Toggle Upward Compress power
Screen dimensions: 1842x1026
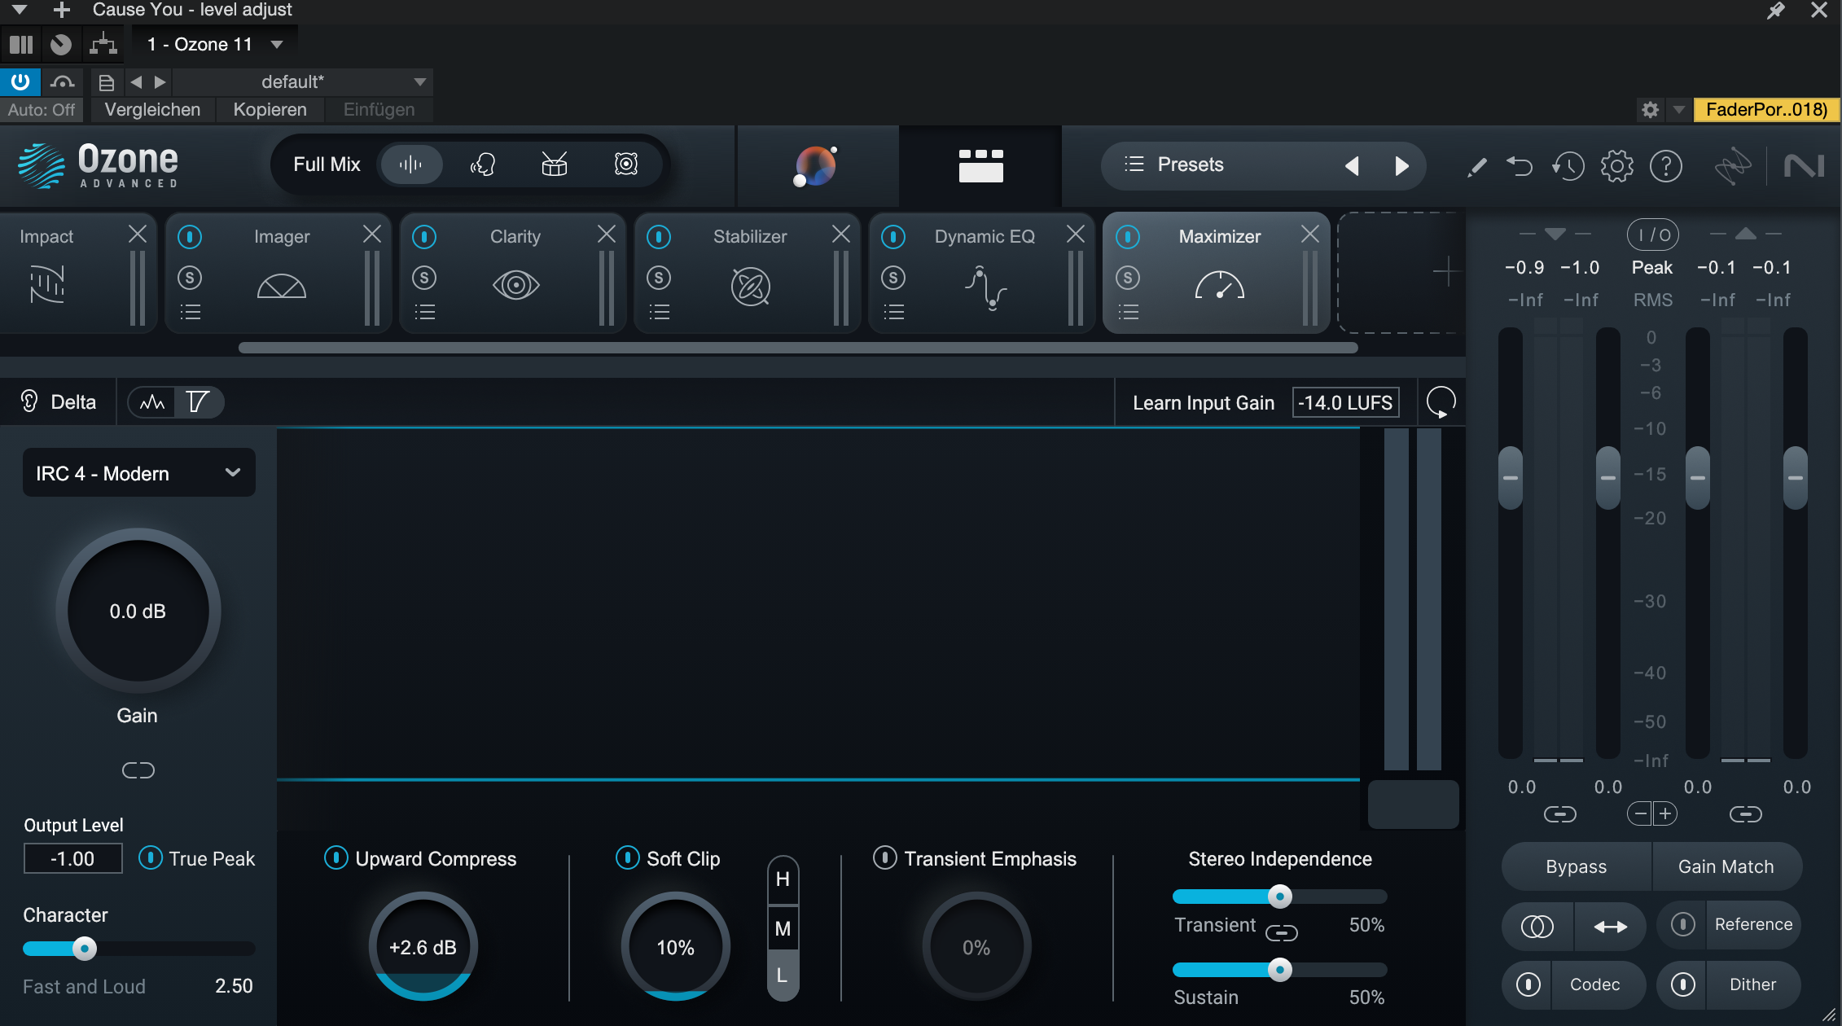pyautogui.click(x=336, y=857)
